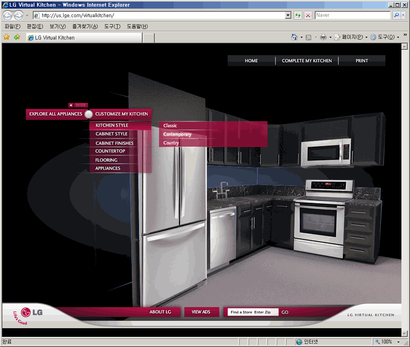The image size is (410, 347).
Task: Focus the Naver search box
Action: [353, 15]
